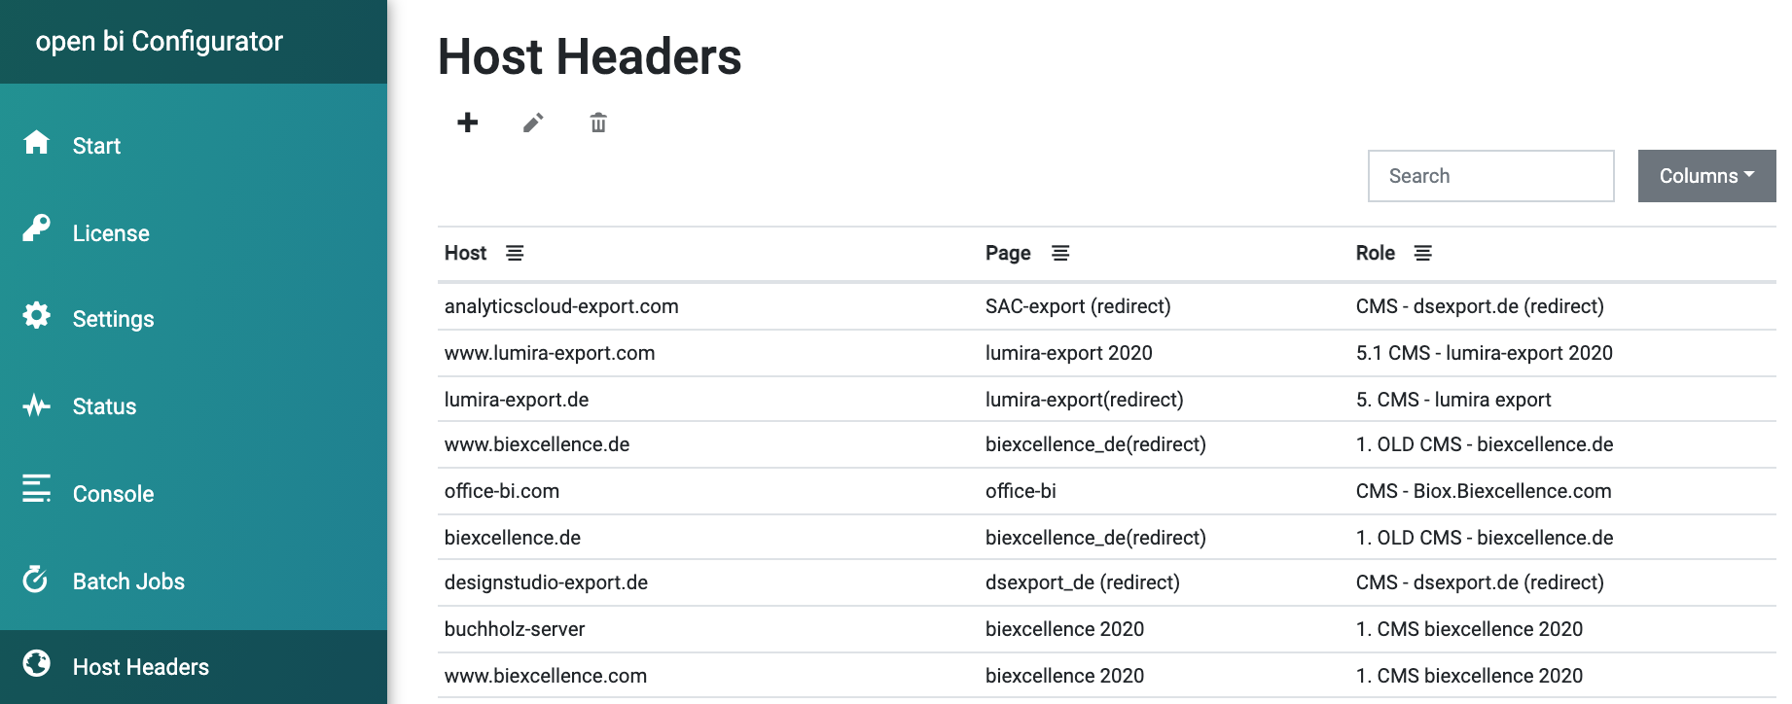This screenshot has width=1792, height=704.
Task: Open the Settings menu item
Action: point(113,319)
